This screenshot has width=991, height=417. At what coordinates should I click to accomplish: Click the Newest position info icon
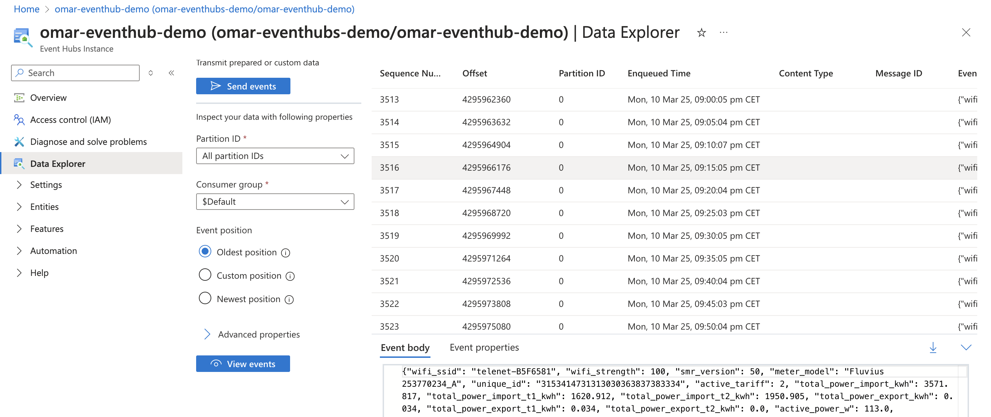[289, 300]
